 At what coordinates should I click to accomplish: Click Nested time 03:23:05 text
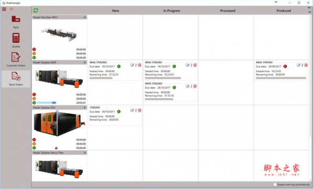click(x=268, y=72)
